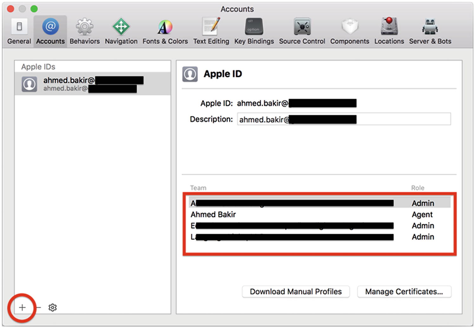Image resolution: width=476 pixels, height=329 pixels.
Task: Open the General preferences pane
Action: (x=19, y=31)
